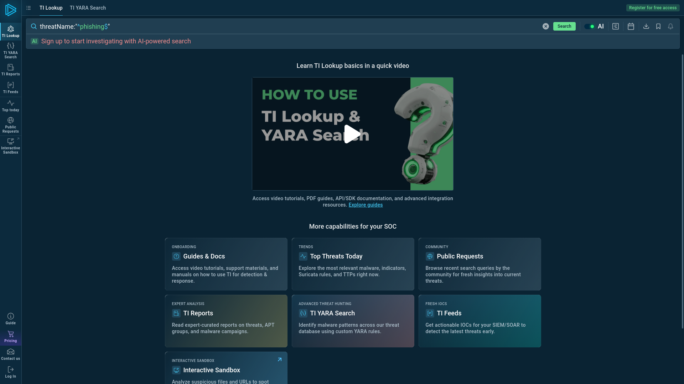The width and height of the screenshot is (684, 384).
Task: Toggle the sidebar menu list icon
Action: coord(28,8)
